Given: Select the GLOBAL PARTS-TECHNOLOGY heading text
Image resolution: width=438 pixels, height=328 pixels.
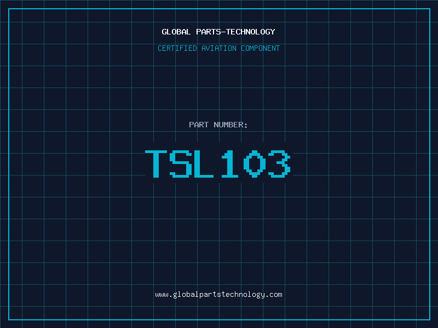Looking at the screenshot, I should click(x=218, y=32).
